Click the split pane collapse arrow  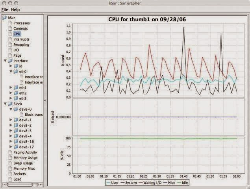[45, 100]
